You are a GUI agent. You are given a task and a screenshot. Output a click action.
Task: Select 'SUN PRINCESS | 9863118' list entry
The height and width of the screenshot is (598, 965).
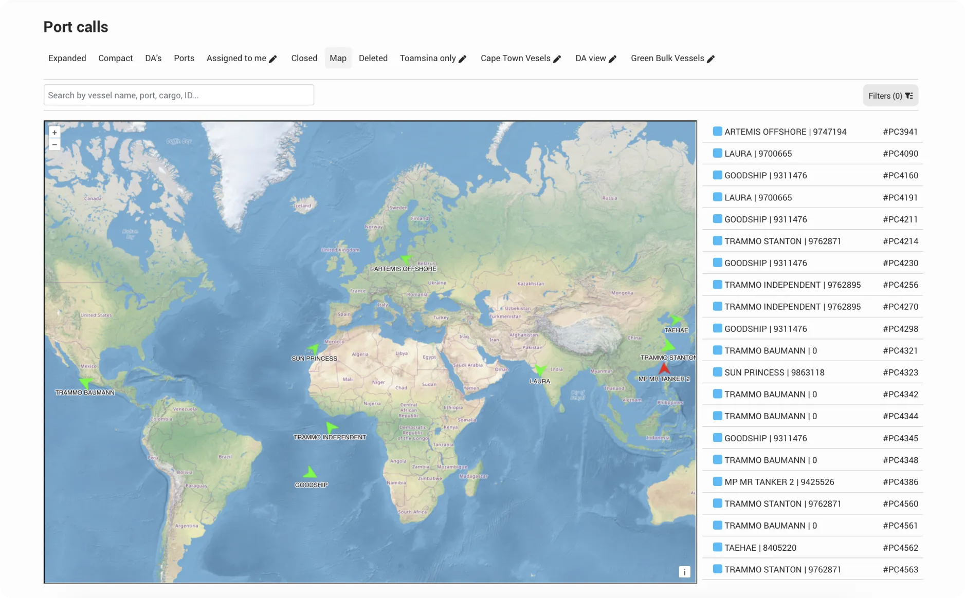coord(774,372)
